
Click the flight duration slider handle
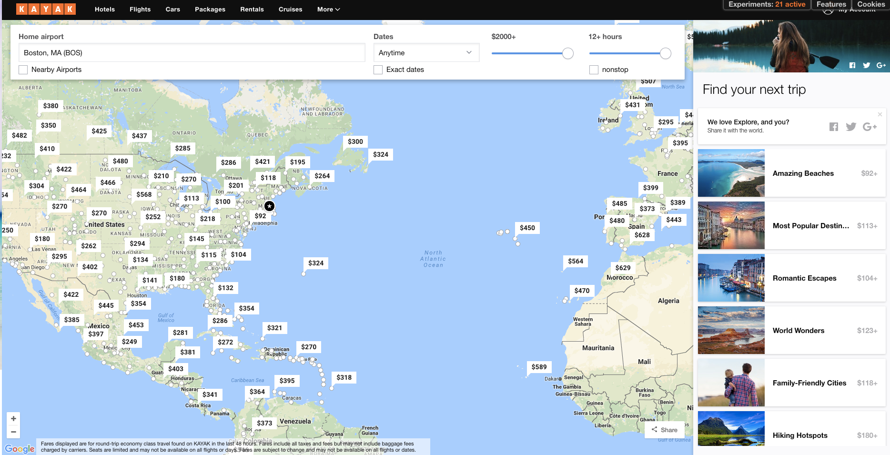(x=666, y=53)
